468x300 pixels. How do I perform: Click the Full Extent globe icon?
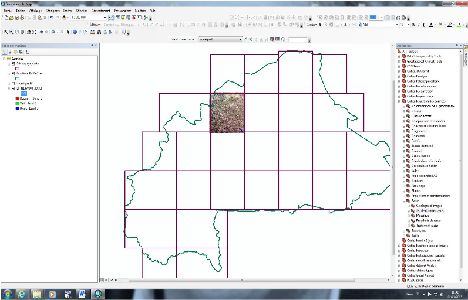click(x=23, y=32)
